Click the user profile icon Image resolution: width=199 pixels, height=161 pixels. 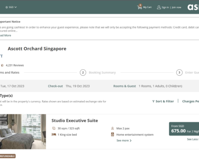tap(159, 7)
